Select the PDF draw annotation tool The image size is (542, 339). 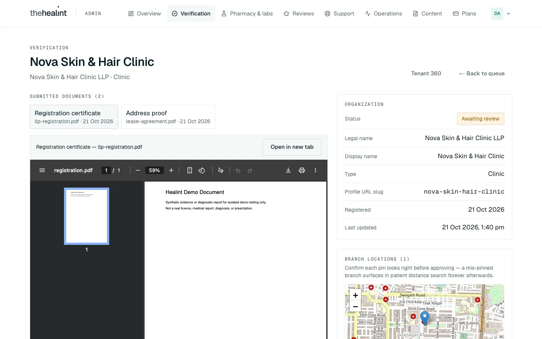pyautogui.click(x=221, y=170)
